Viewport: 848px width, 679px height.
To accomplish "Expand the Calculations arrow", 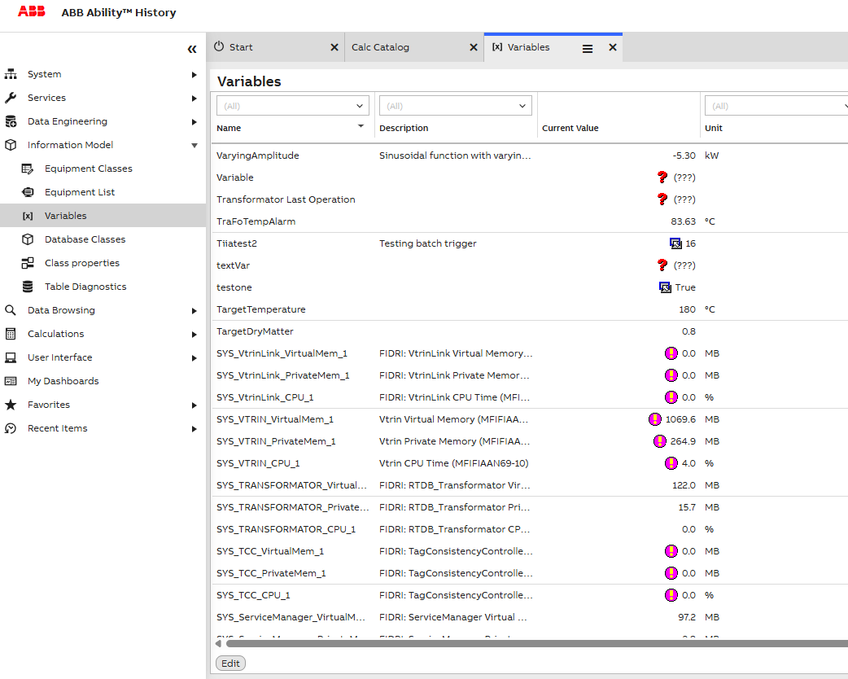I will coord(195,335).
